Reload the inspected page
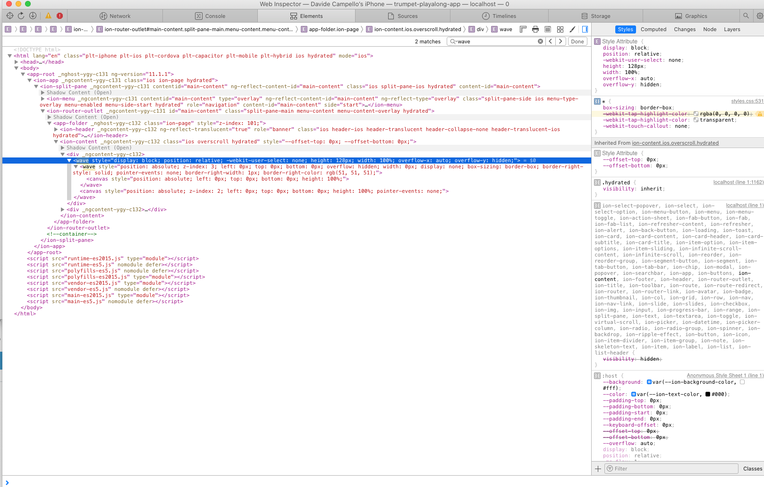 coord(21,15)
